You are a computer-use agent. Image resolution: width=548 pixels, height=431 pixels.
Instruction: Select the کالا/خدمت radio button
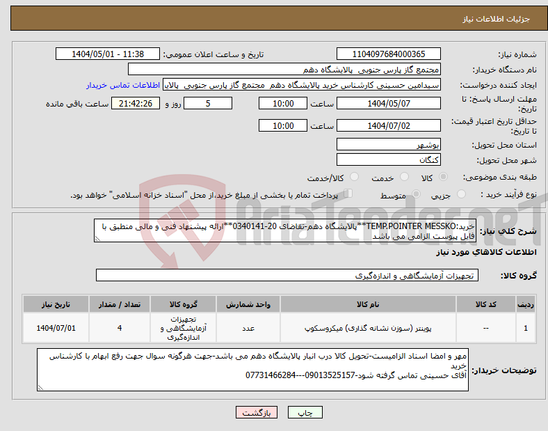(x=355, y=177)
